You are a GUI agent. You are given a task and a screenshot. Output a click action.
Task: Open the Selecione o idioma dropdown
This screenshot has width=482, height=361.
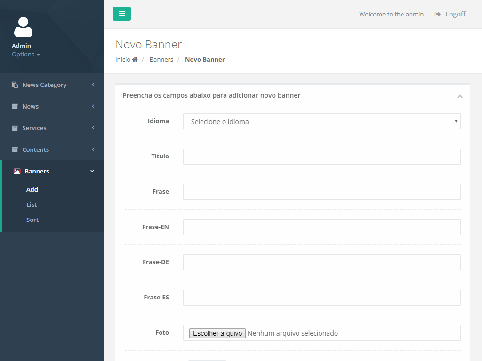coord(322,121)
